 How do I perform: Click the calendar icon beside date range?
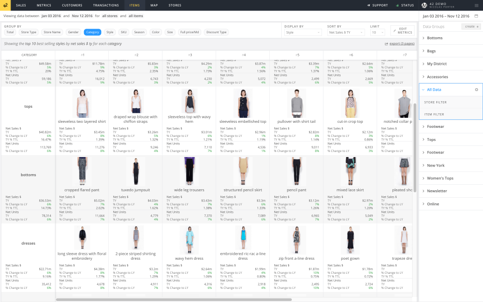tap(476, 16)
